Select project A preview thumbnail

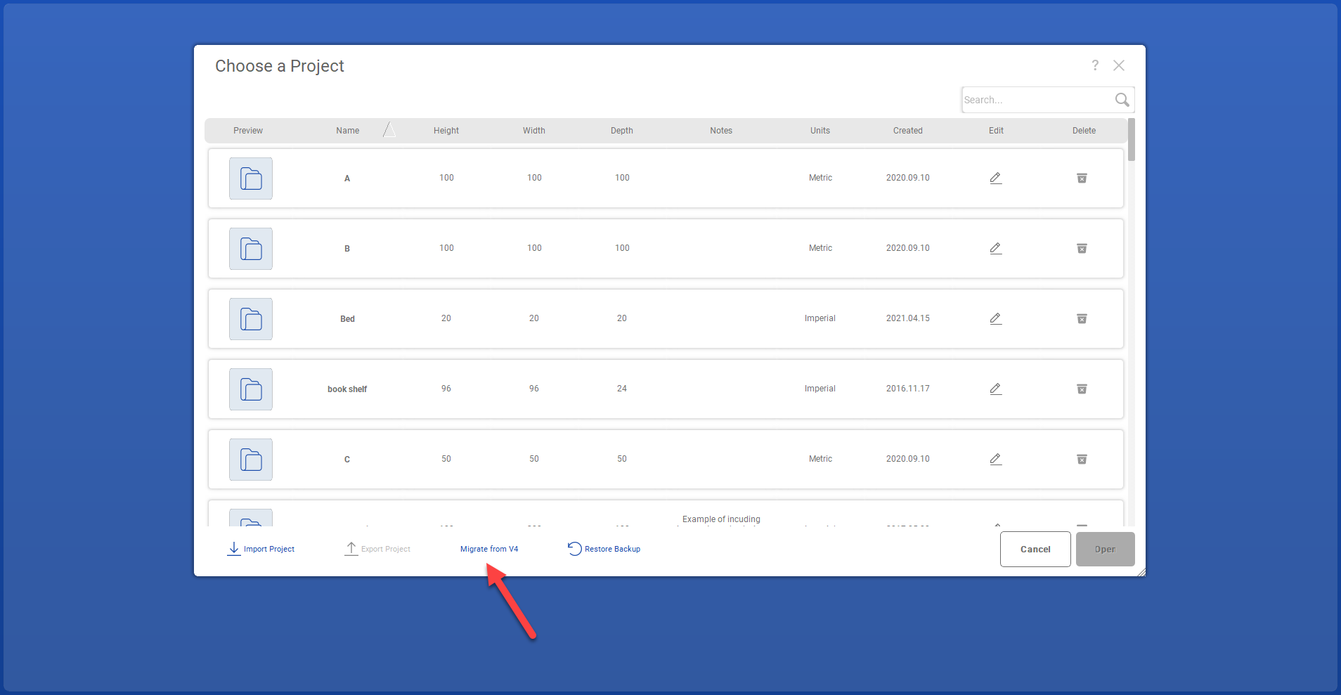[251, 178]
